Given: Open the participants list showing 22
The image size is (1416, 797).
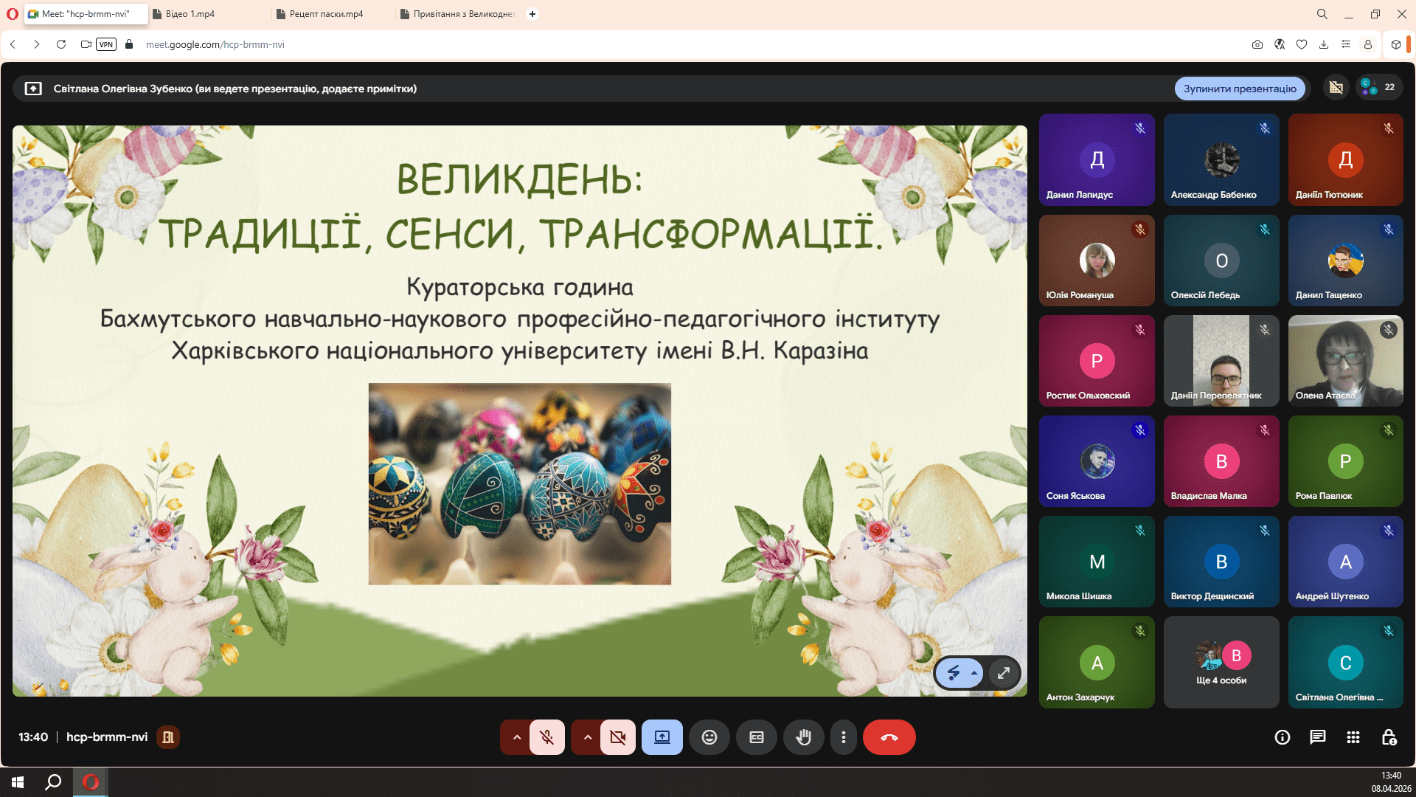Looking at the screenshot, I should point(1378,87).
